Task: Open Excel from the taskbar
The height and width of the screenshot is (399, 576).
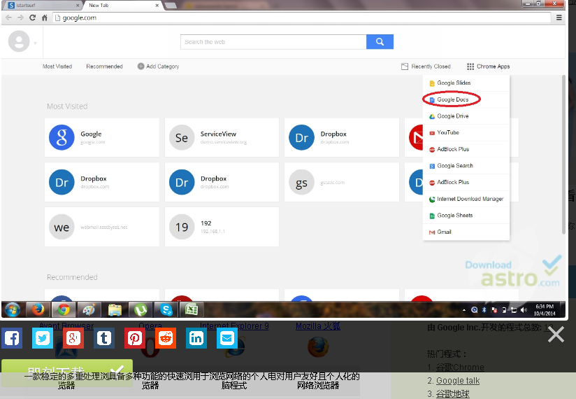Action: (191, 309)
